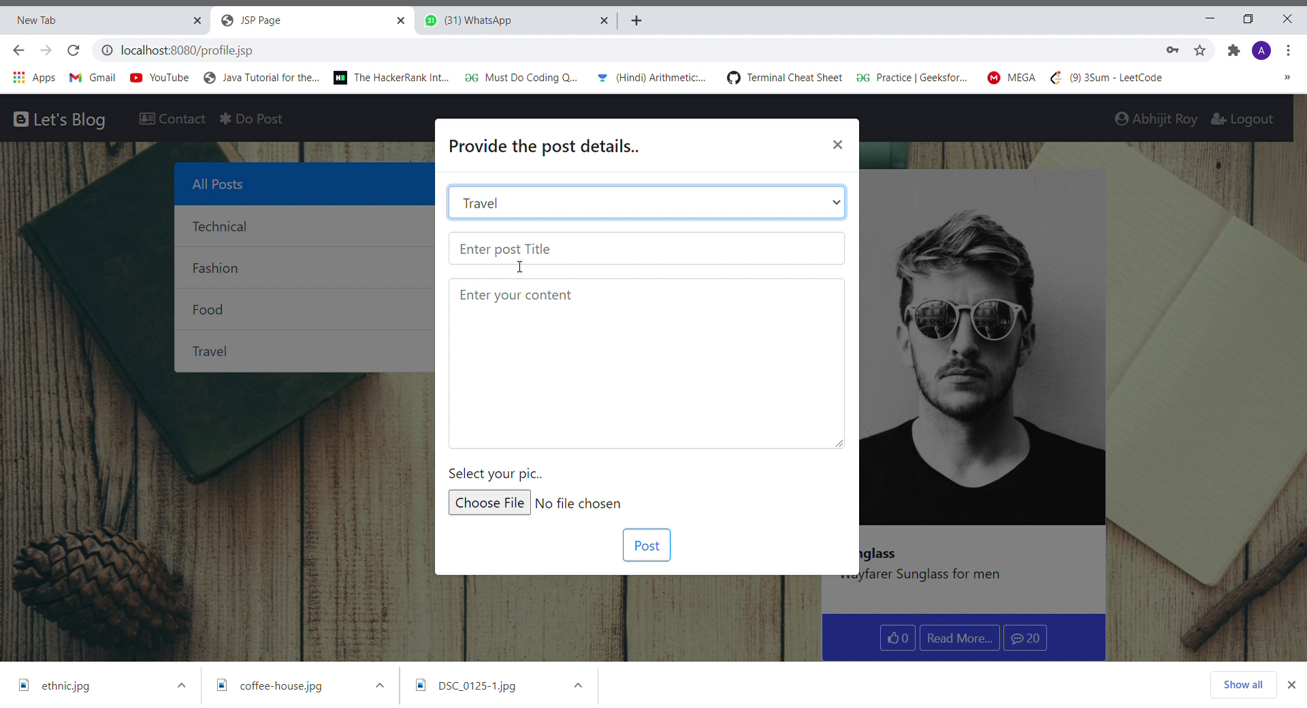This screenshot has height=708, width=1307.
Task: Open the Gmail bookmark
Action: click(x=92, y=78)
